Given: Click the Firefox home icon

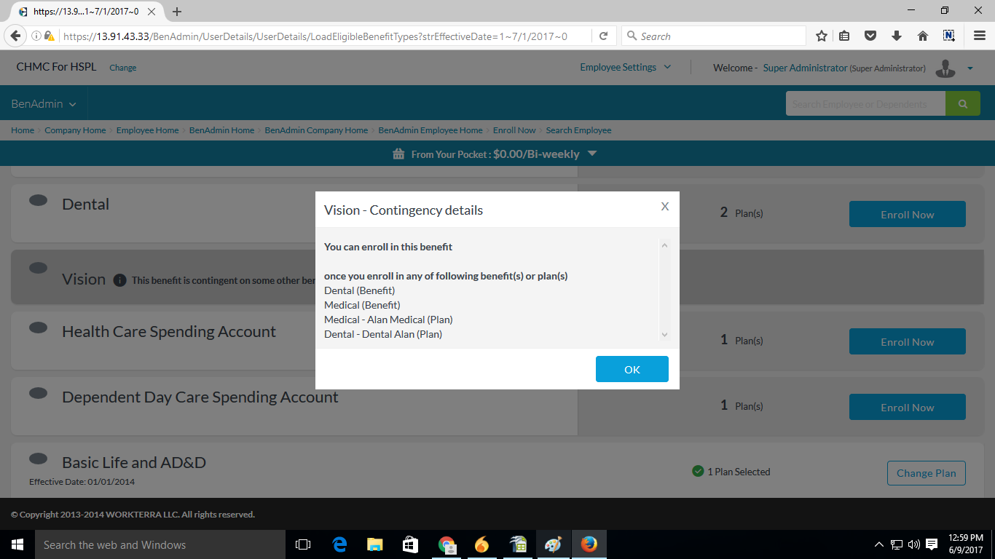Looking at the screenshot, I should [x=922, y=36].
